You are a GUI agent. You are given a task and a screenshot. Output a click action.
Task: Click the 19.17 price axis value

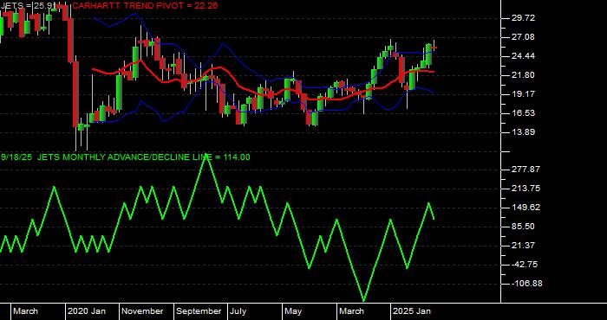(523, 93)
